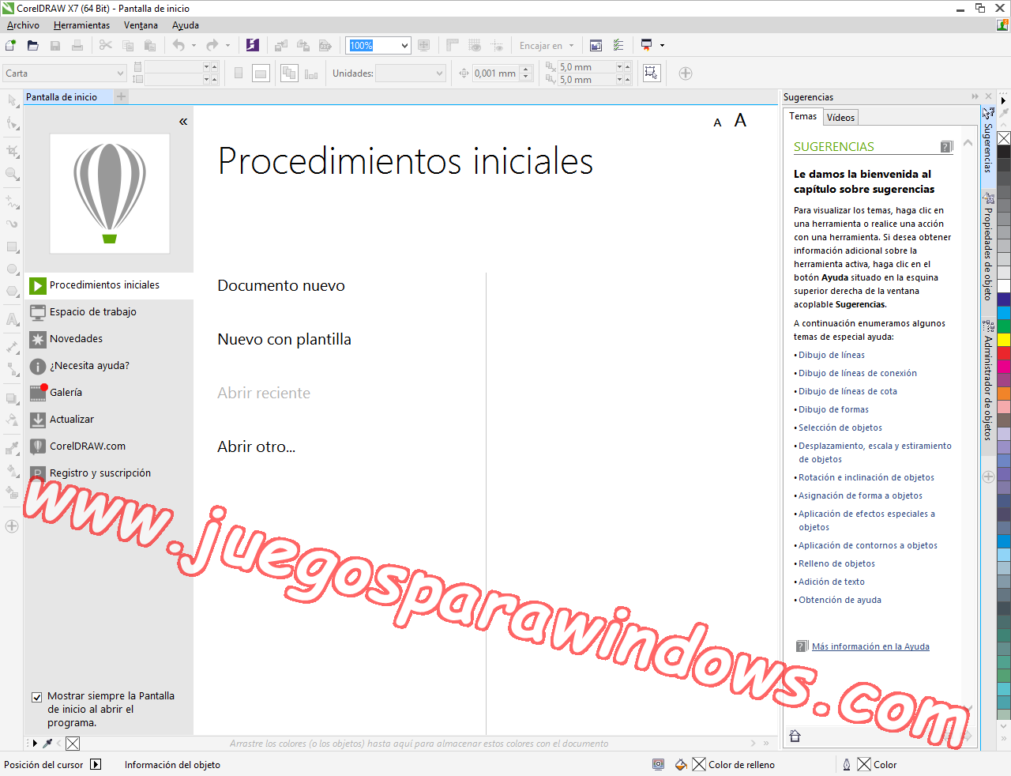Viewport: 1011px width, 776px height.
Task: Select the Ellipse tool
Action: point(12,269)
